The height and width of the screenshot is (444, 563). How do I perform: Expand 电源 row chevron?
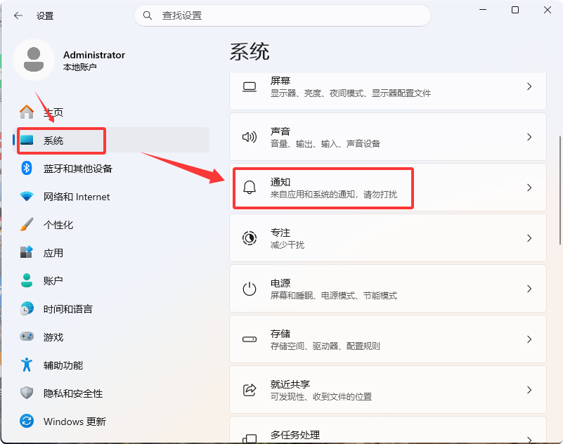pos(529,289)
